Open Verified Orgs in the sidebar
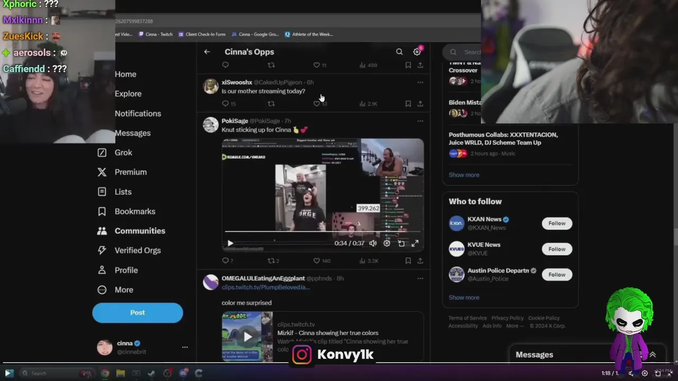The image size is (678, 381). [129, 250]
